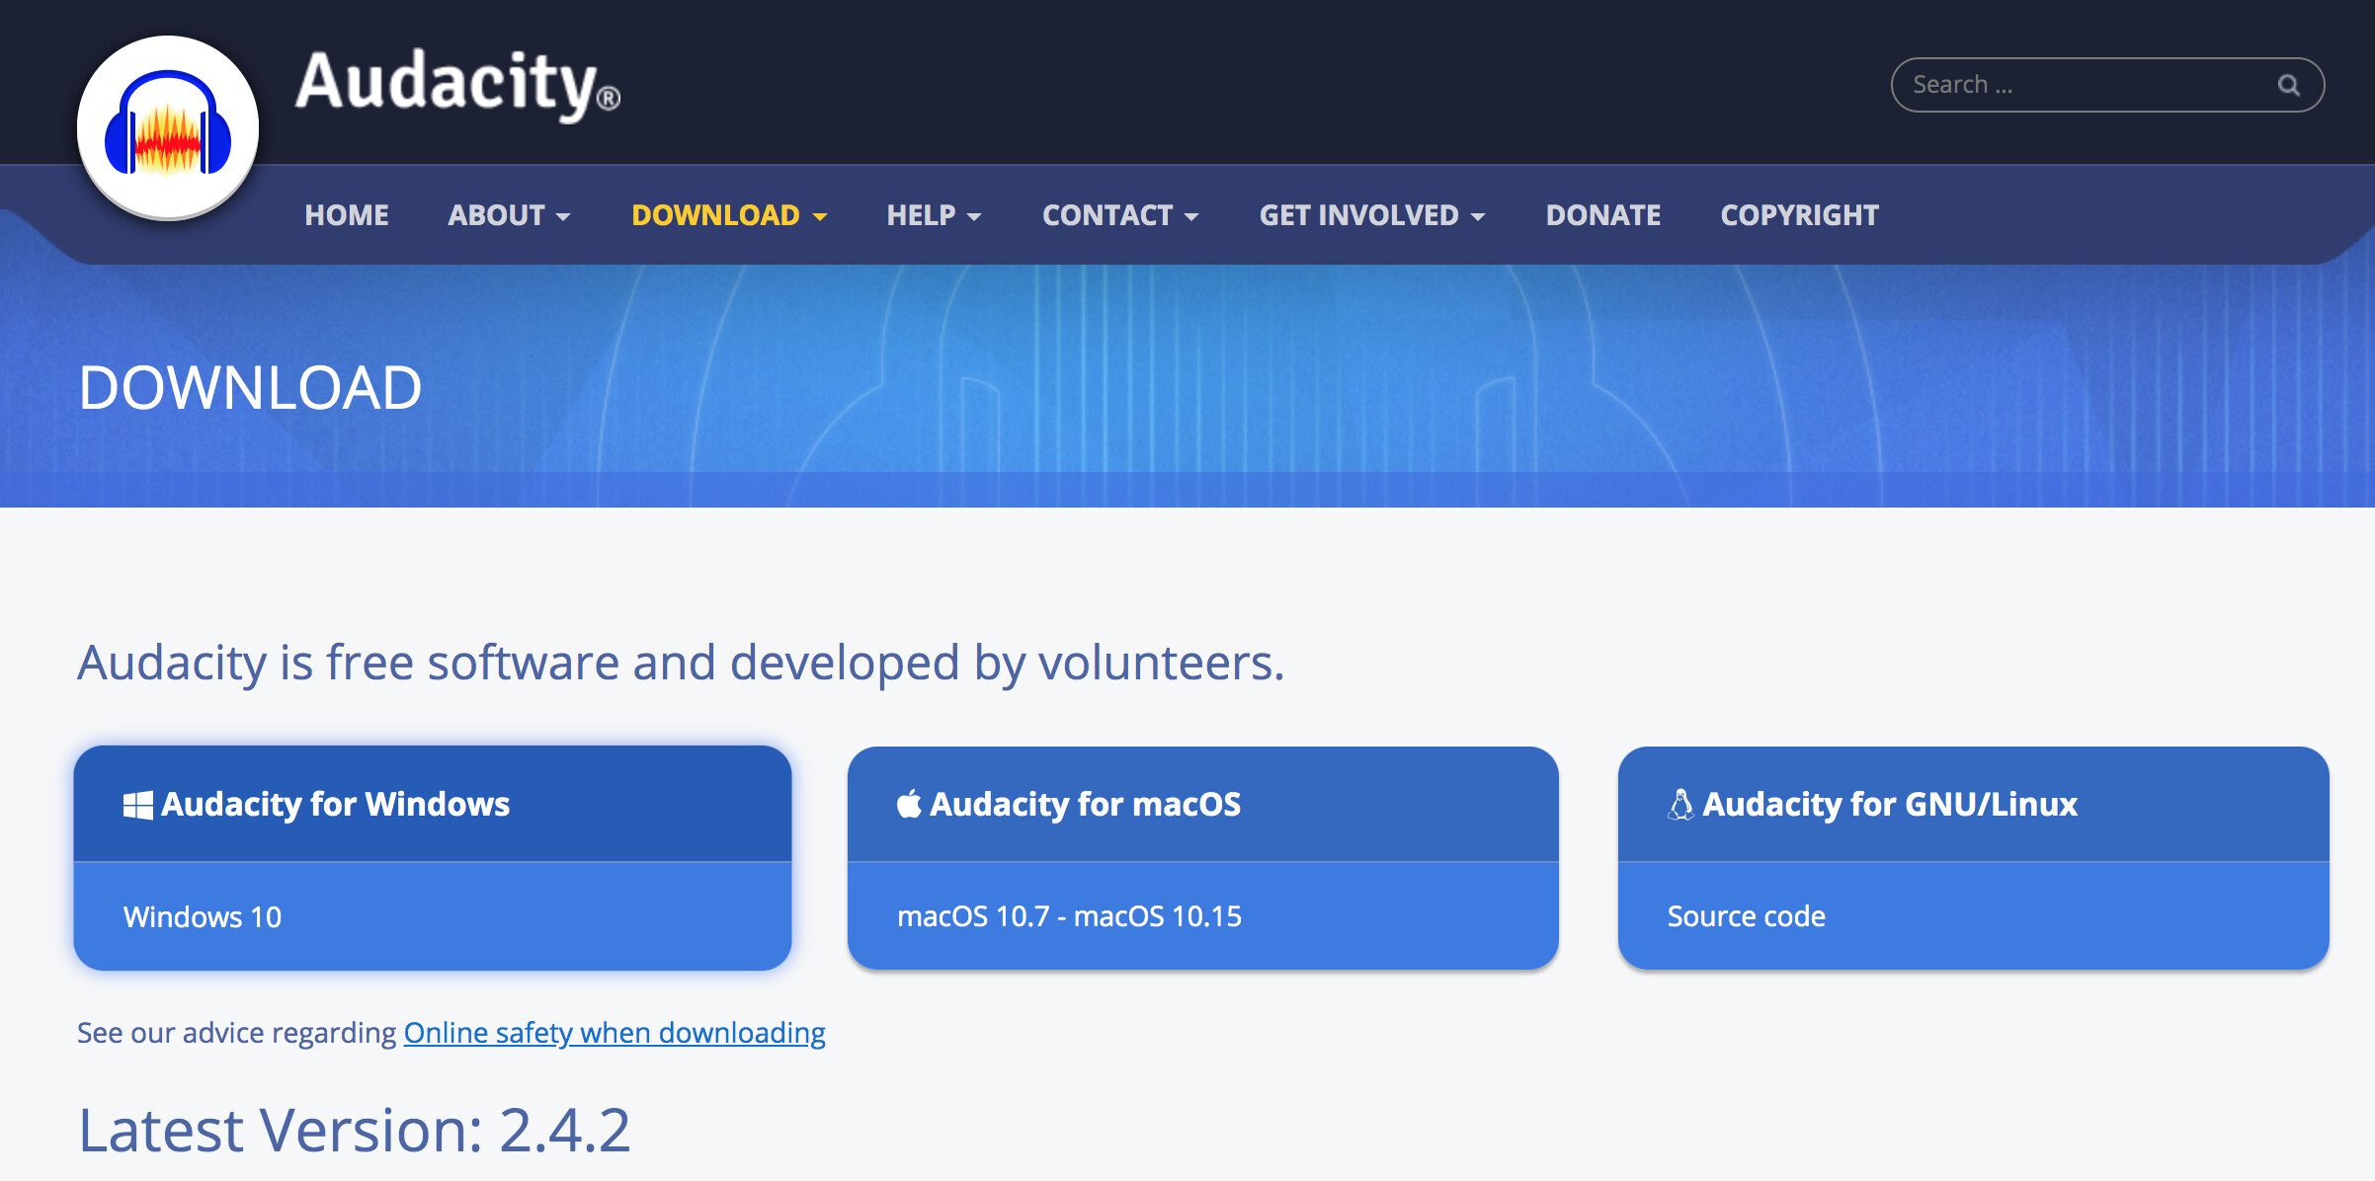This screenshot has width=2375, height=1181.
Task: Open the DONATE page
Action: tap(1602, 214)
